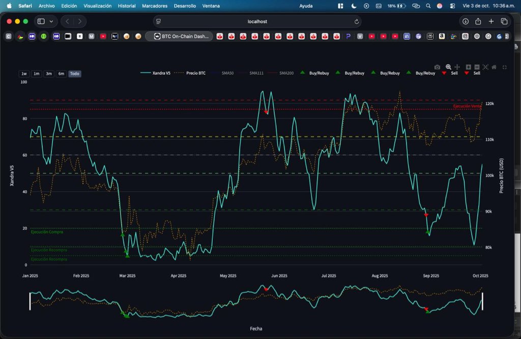Image resolution: width=521 pixels, height=339 pixels.
Task: Open Spotlight search in menu bar
Action: [428, 6]
